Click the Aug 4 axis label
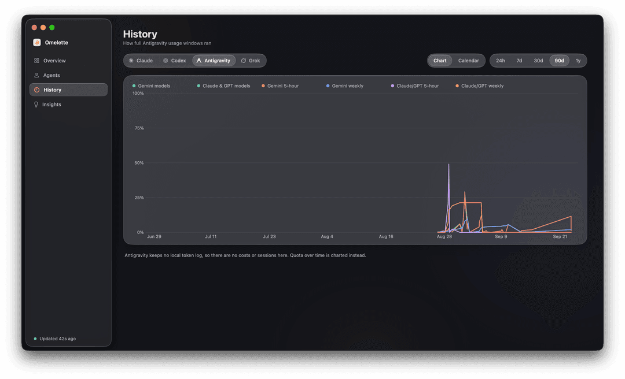The width and height of the screenshot is (625, 379). (327, 236)
